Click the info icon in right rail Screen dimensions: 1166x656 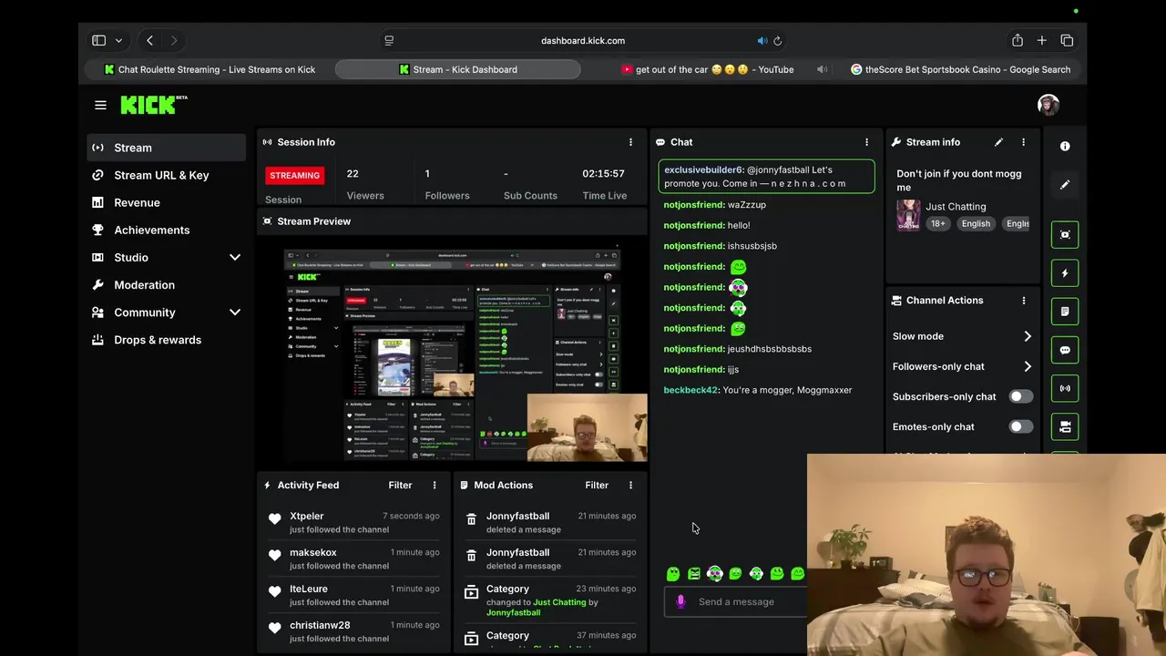1065,146
